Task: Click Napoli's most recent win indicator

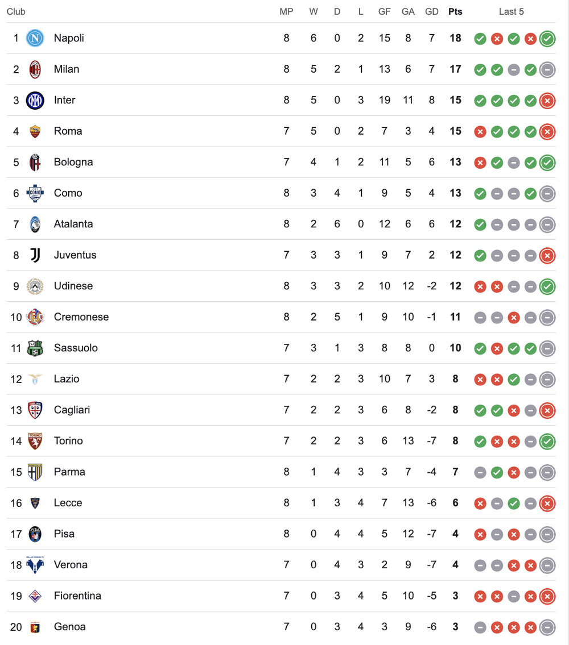Action: pos(547,39)
